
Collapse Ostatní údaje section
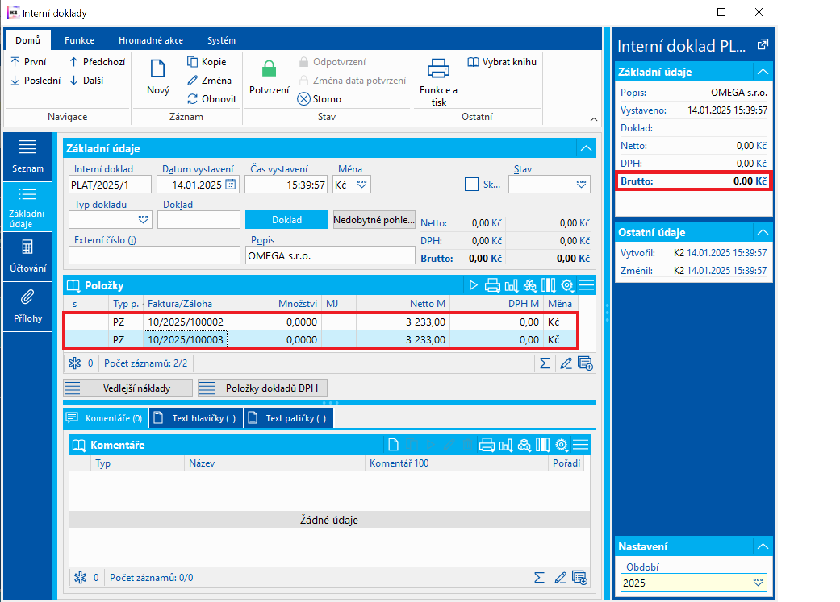763,232
